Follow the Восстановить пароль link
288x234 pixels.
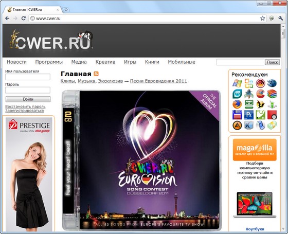pyautogui.click(x=25, y=106)
